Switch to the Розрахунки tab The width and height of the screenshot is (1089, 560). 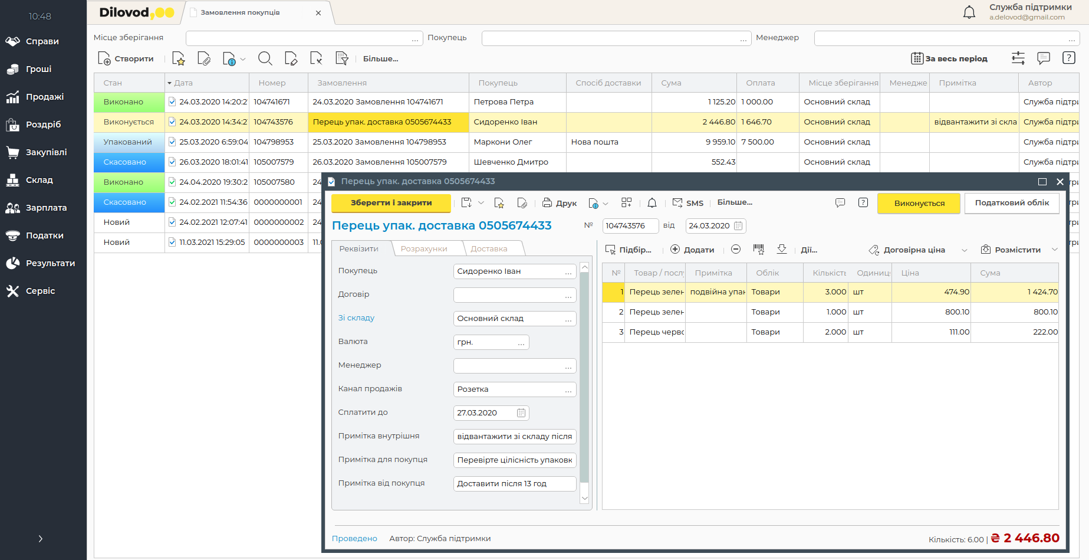[424, 249]
